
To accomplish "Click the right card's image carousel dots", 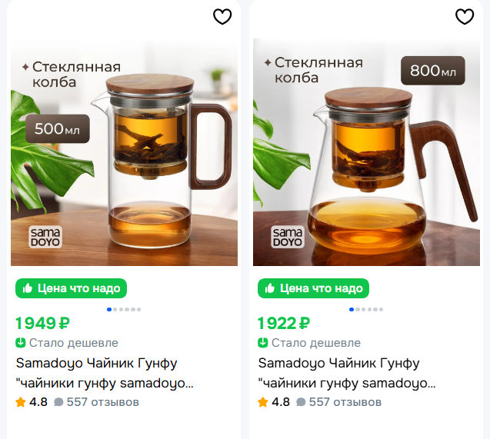I will [x=366, y=309].
